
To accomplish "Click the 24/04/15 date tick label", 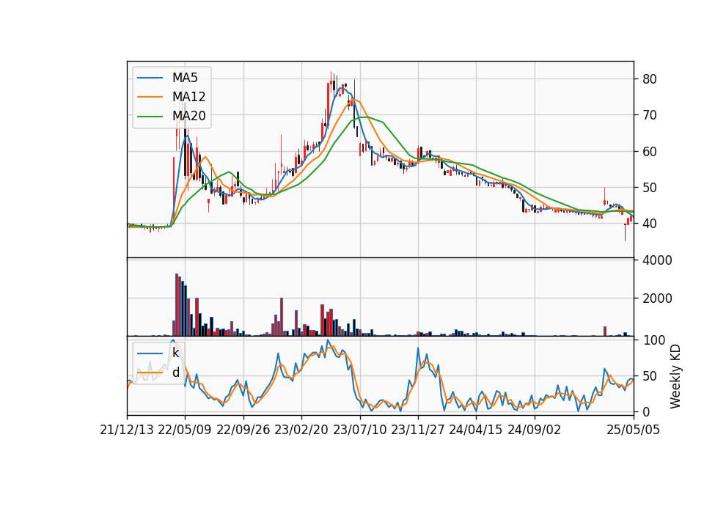I will point(476,430).
